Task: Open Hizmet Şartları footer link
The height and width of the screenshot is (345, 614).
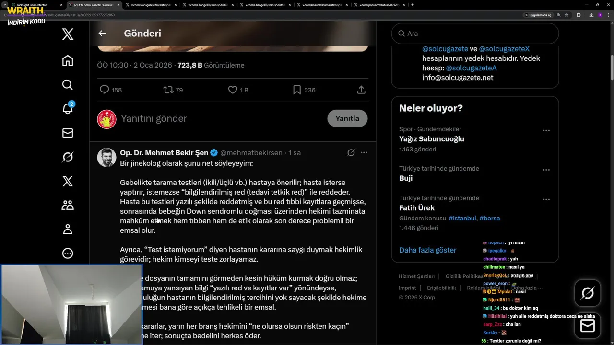Action: tap(416, 276)
